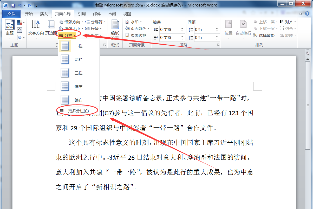Switch to the Review (审阅) tab

pos(112,14)
